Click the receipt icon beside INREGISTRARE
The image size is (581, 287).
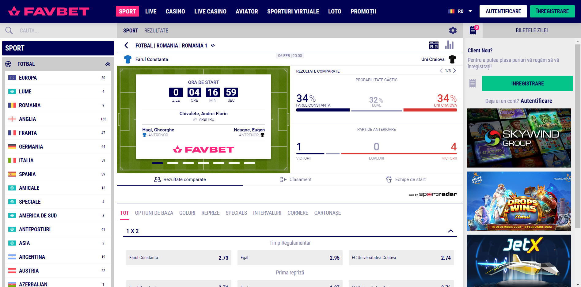[473, 83]
